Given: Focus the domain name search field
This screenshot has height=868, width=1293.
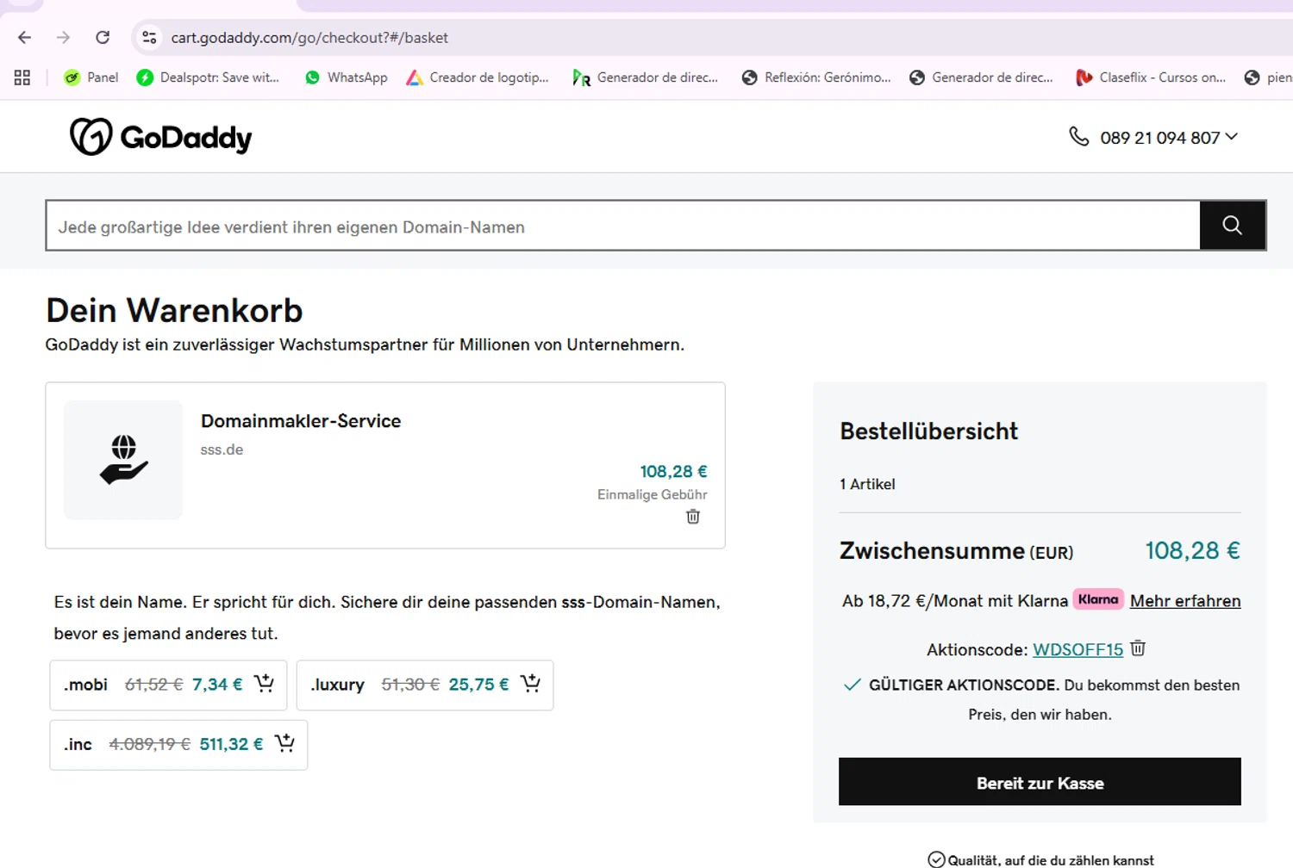Looking at the screenshot, I should 622,226.
